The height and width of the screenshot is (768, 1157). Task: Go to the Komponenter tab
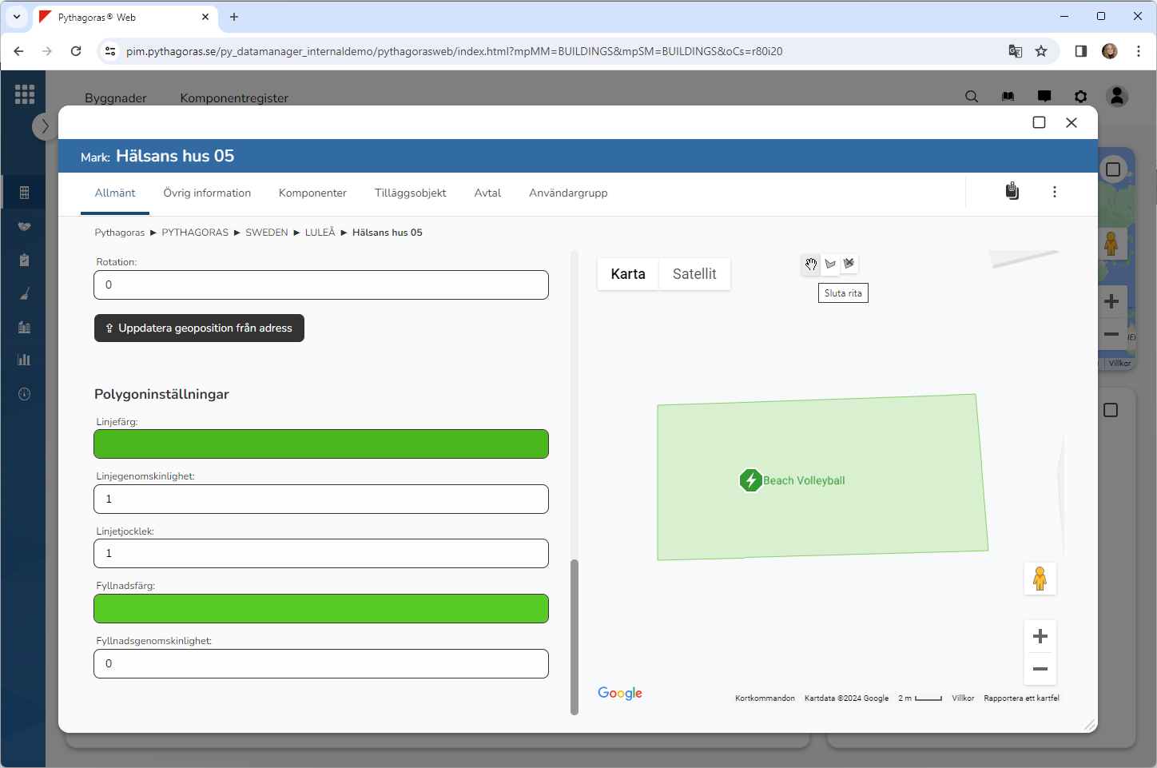click(312, 193)
